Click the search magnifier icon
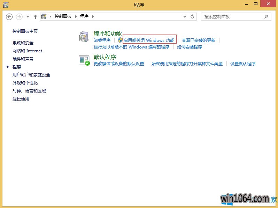Viewport: 278px width, 208px height. coord(266,17)
